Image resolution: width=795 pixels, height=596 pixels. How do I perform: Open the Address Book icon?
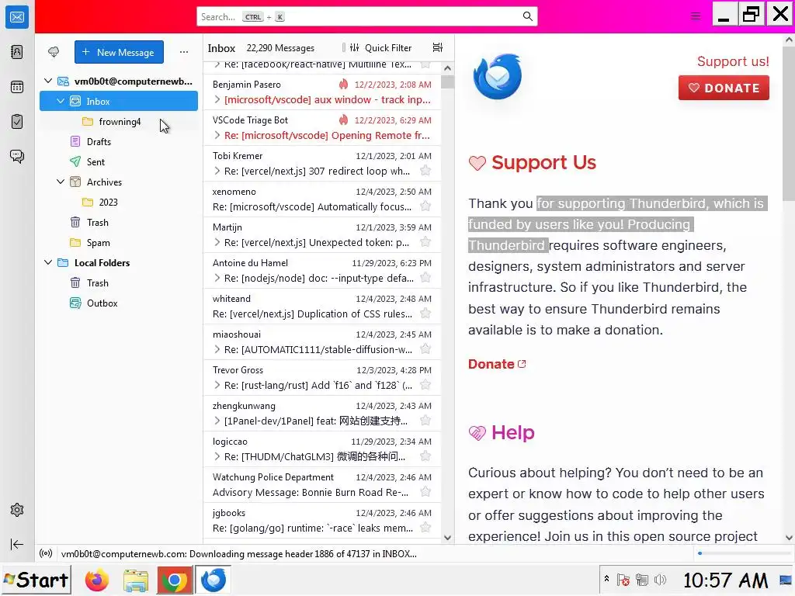click(17, 52)
